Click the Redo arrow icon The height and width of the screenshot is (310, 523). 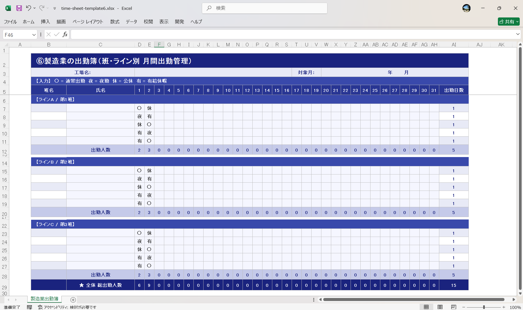[41, 8]
